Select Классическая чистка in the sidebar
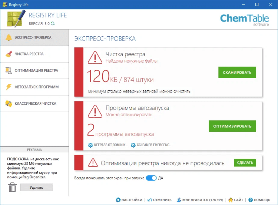 [34, 103]
